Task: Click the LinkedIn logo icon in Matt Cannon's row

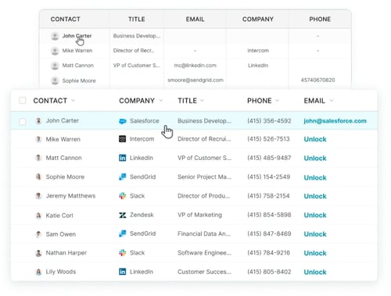Action: [122, 158]
